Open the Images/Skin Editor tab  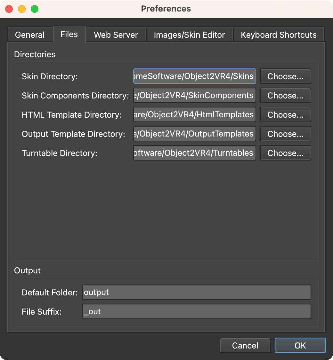(190, 35)
